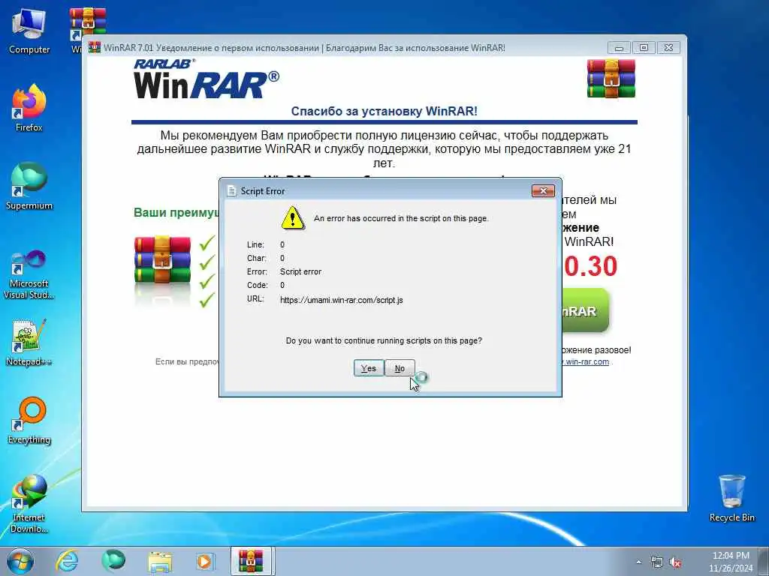Close the WinRAR notification window

pyautogui.click(x=668, y=48)
